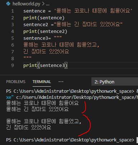Click 'sentence2' variable assignment on line 3
The image size is (138, 145).
(35, 25)
